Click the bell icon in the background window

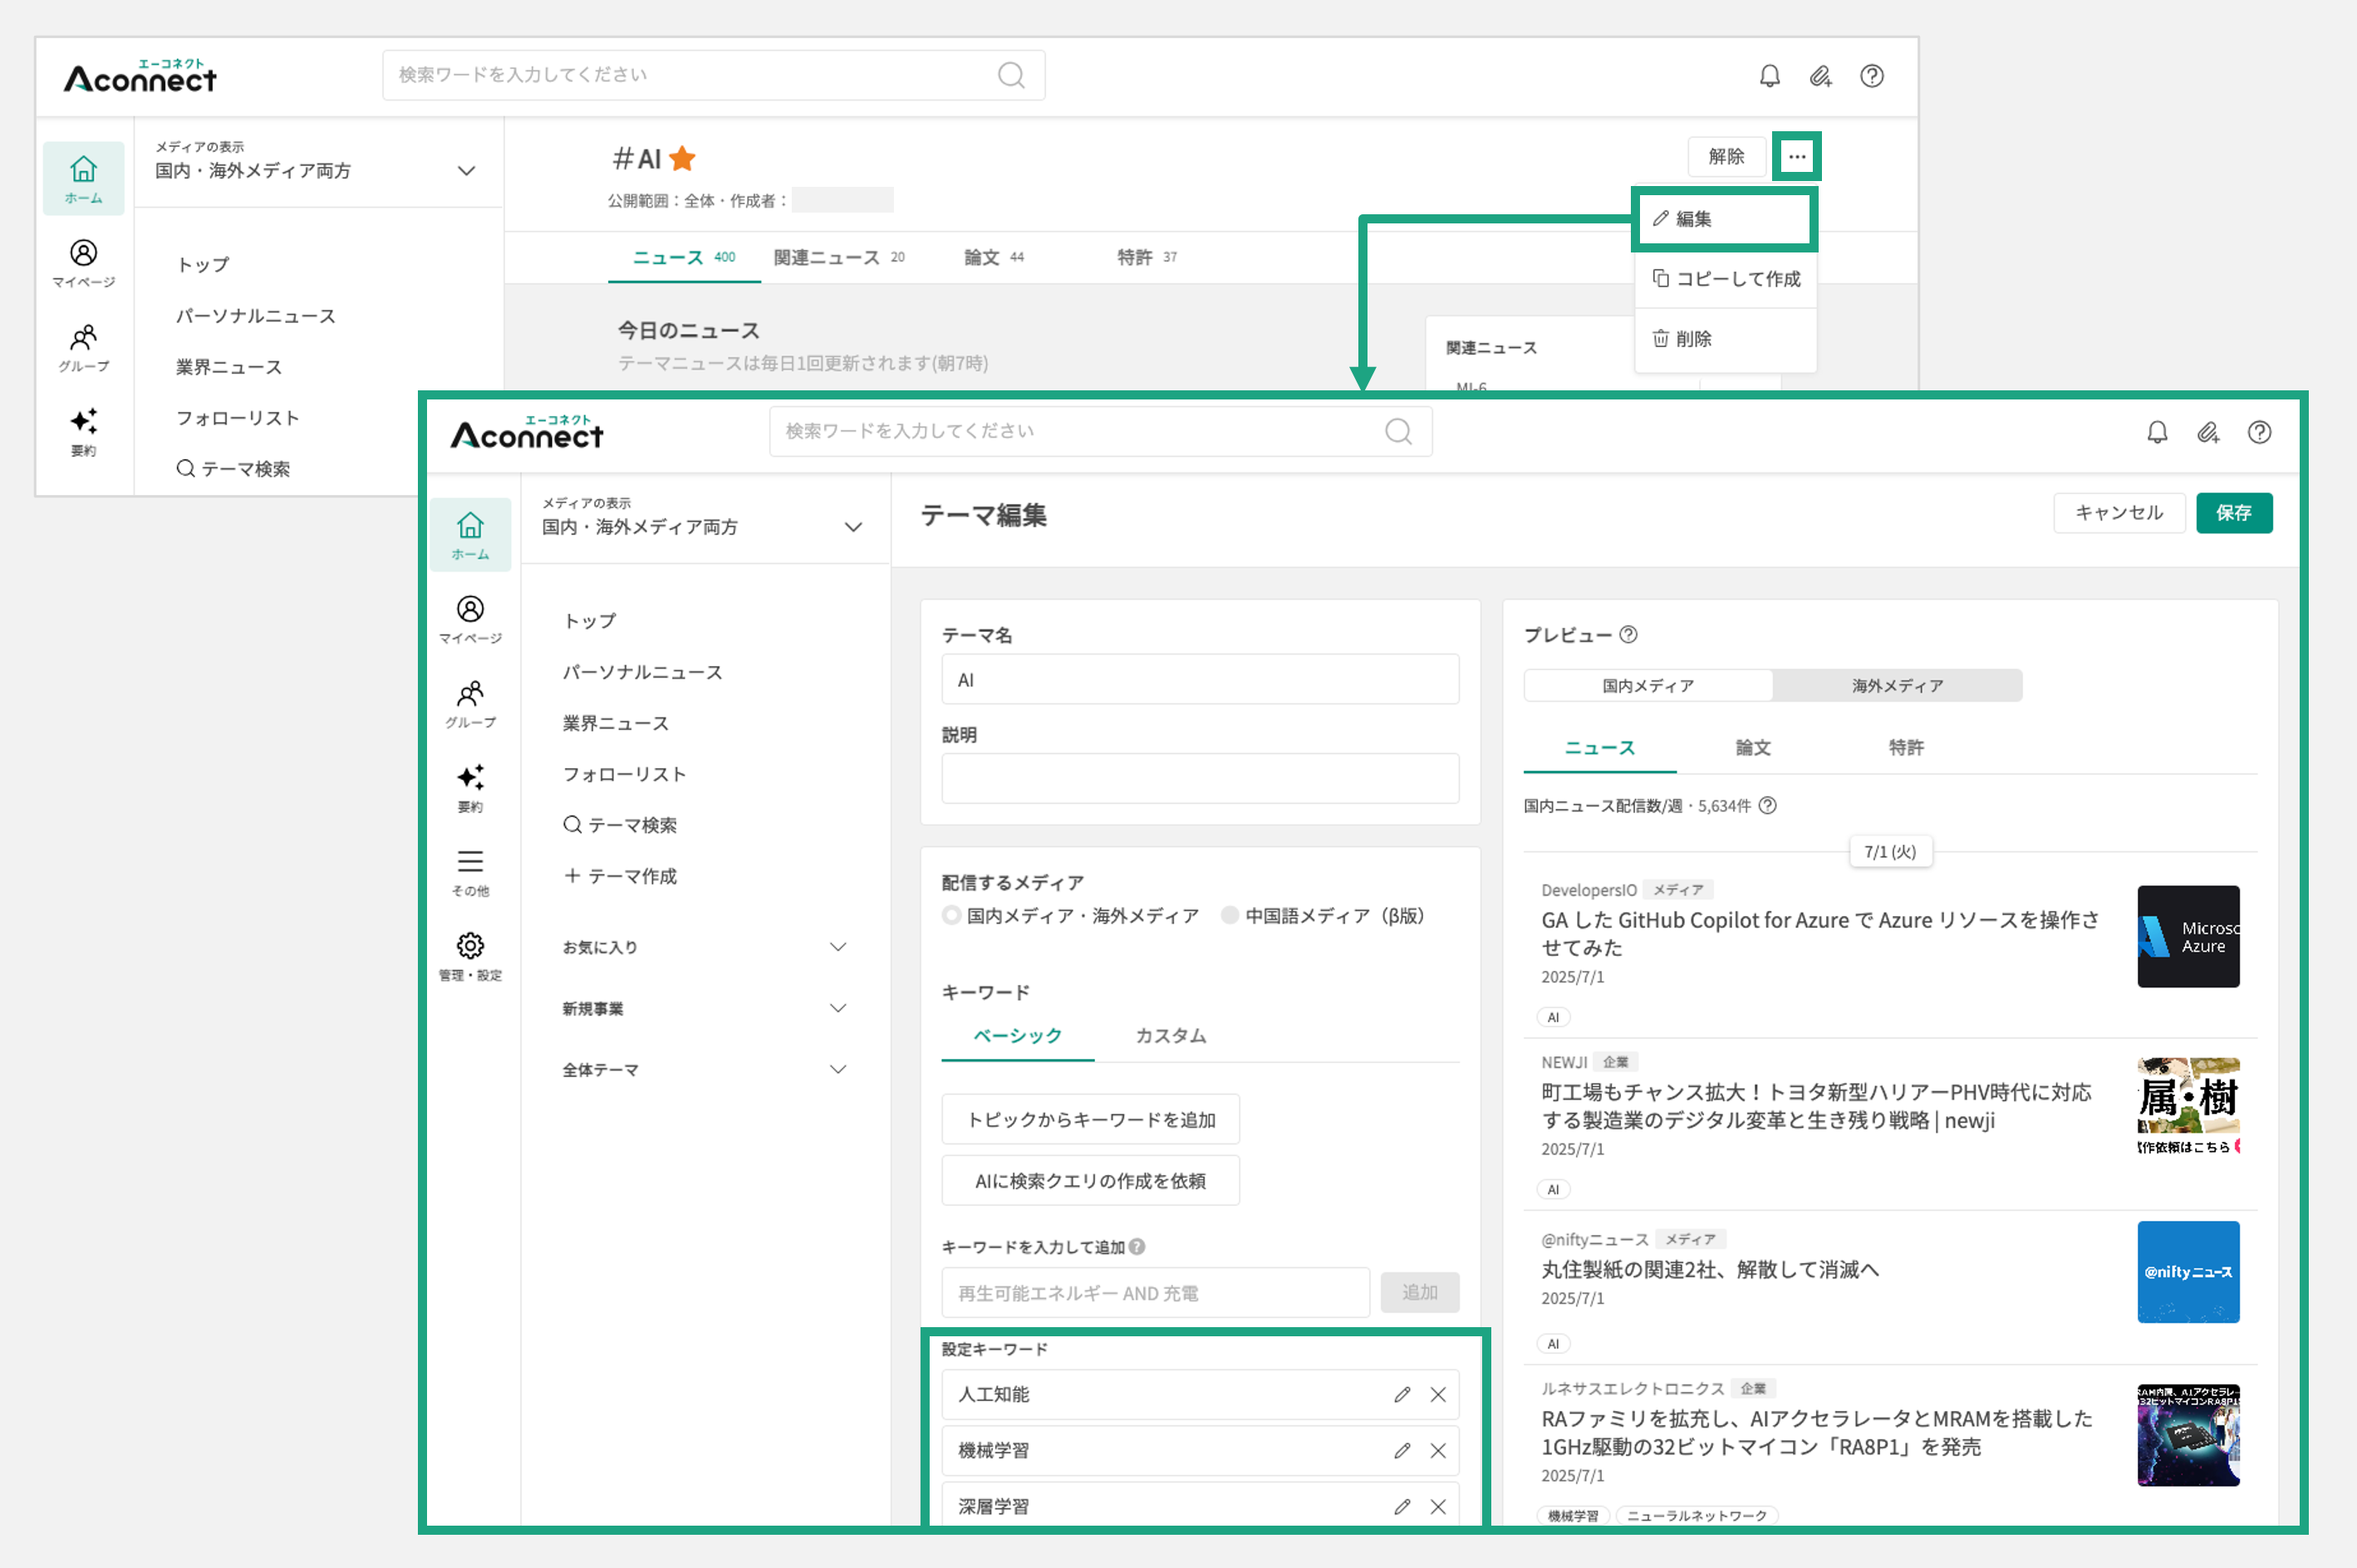pyautogui.click(x=1769, y=76)
